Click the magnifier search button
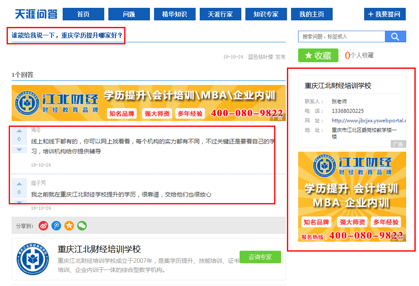The image size is (419, 286). click(395, 36)
